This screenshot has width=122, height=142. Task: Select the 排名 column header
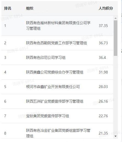pyautogui.click(x=8, y=8)
